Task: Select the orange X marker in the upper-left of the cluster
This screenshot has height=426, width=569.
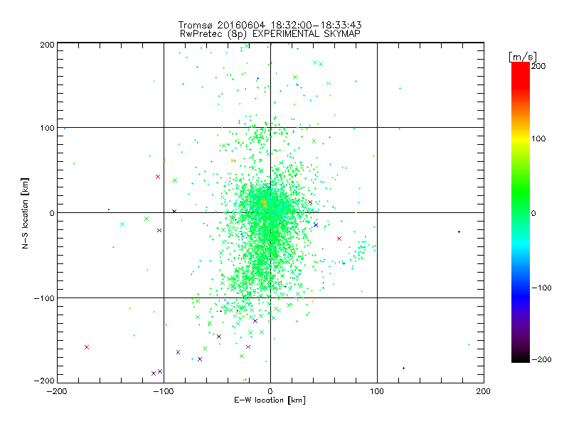Action: pyautogui.click(x=233, y=160)
